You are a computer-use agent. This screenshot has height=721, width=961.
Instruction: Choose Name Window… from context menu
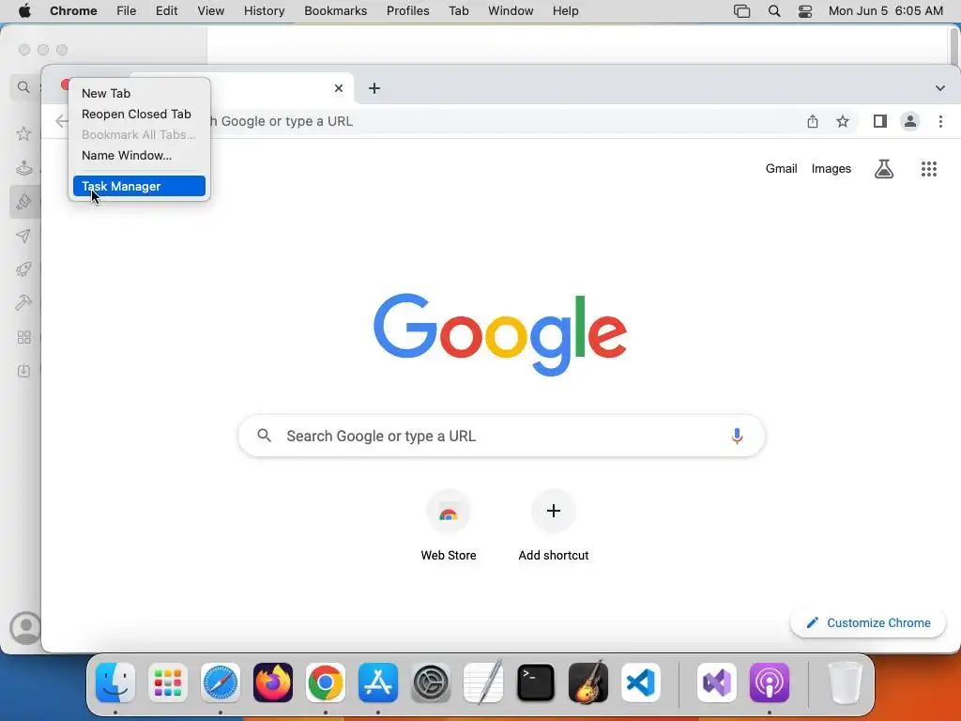click(x=139, y=155)
